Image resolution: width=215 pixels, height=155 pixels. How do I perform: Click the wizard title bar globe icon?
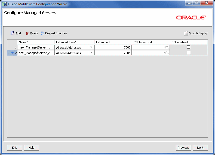tap(4, 4)
